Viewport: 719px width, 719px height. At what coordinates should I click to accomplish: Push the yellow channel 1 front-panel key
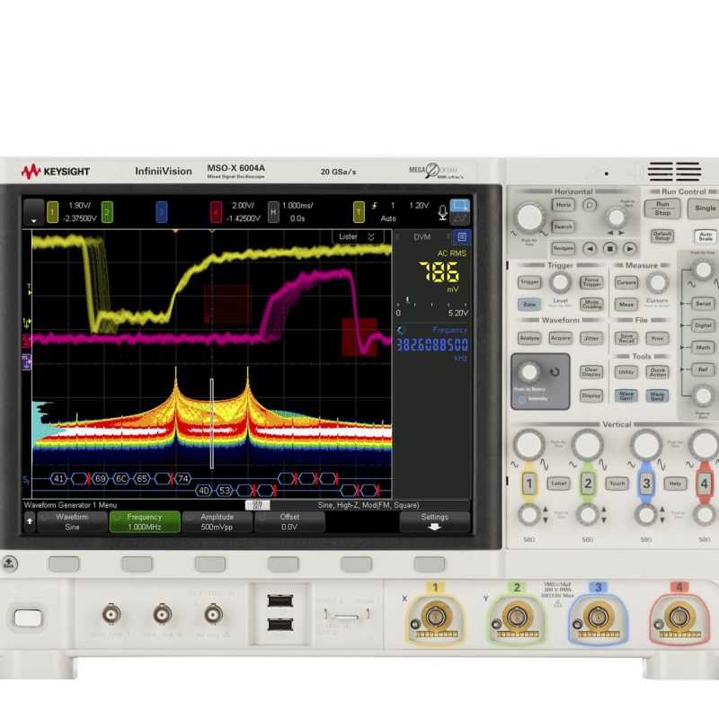coord(528,484)
